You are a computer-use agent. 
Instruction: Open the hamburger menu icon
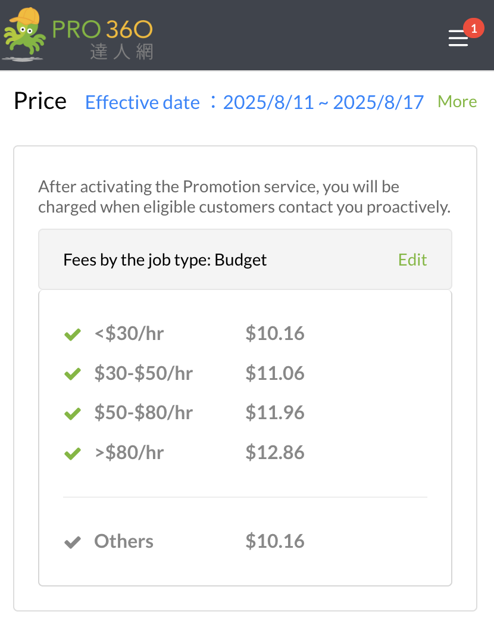tap(458, 39)
